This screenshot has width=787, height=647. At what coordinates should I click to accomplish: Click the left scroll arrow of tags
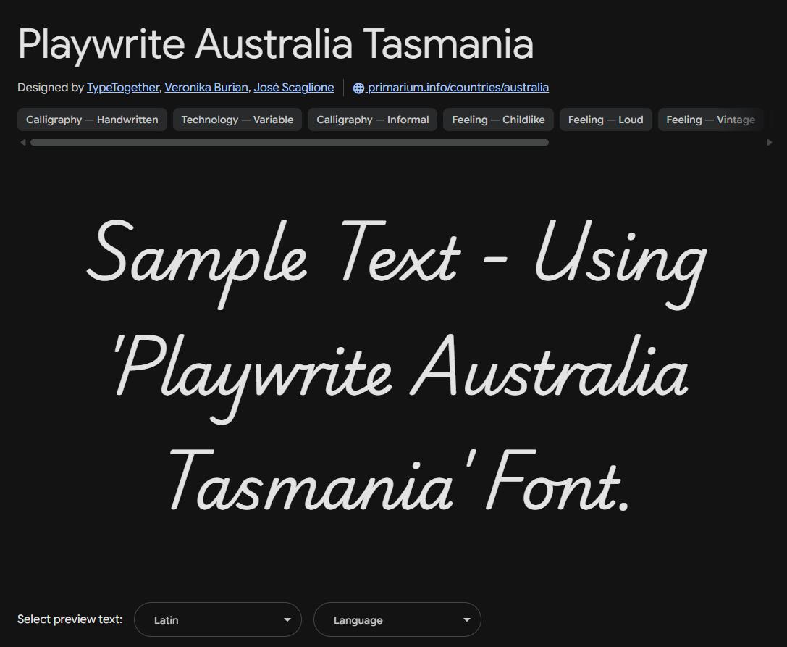click(22, 143)
